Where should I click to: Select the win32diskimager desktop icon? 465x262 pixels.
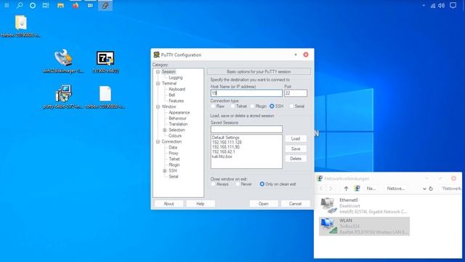pyautogui.click(x=63, y=58)
